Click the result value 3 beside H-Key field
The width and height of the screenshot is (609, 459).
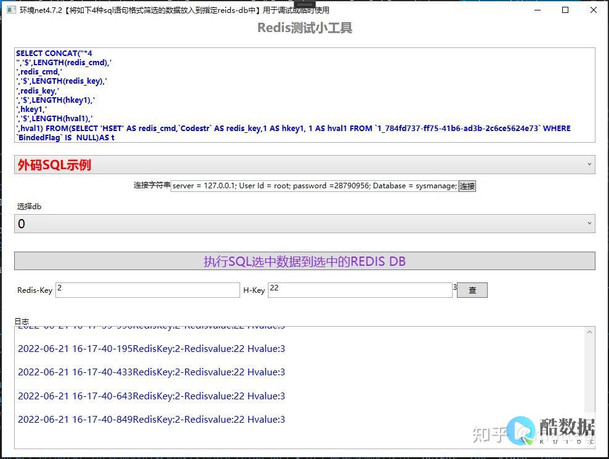(455, 287)
